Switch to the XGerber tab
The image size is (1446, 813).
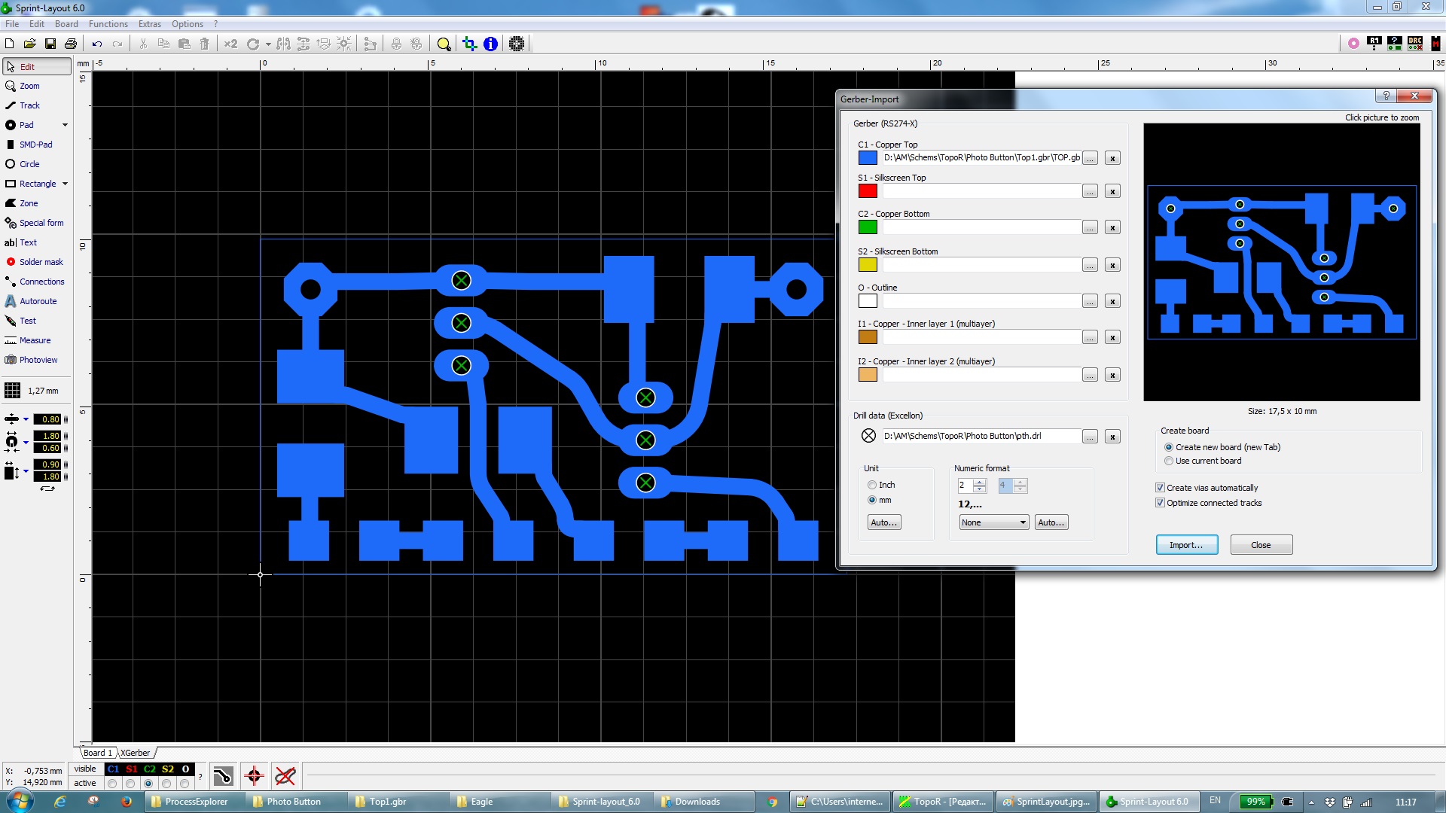click(136, 753)
